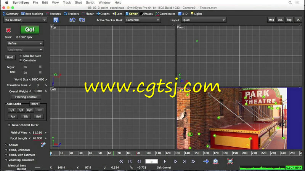Open the macOS Spotlight search
The height and width of the screenshot is (171, 305).
coord(290,3)
